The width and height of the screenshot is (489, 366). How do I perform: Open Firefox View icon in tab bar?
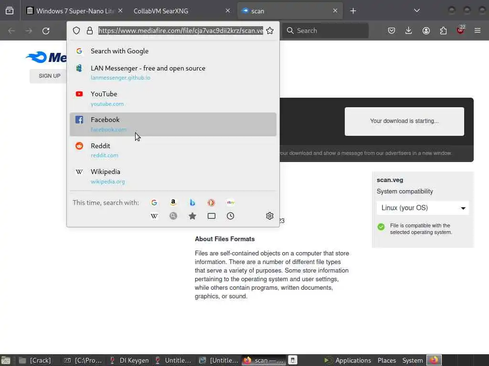(x=10, y=11)
